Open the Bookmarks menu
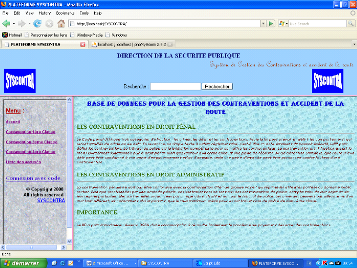The image size is (357, 268). [65, 13]
